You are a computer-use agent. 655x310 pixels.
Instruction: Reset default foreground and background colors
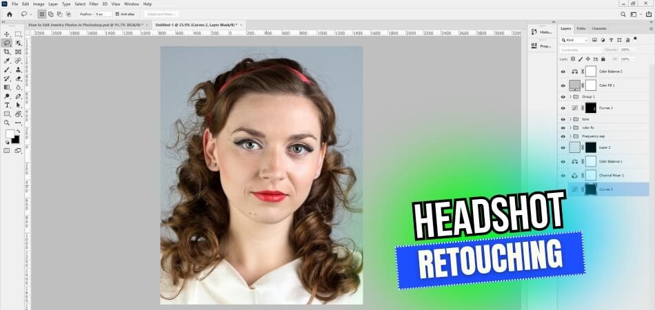tap(7, 143)
